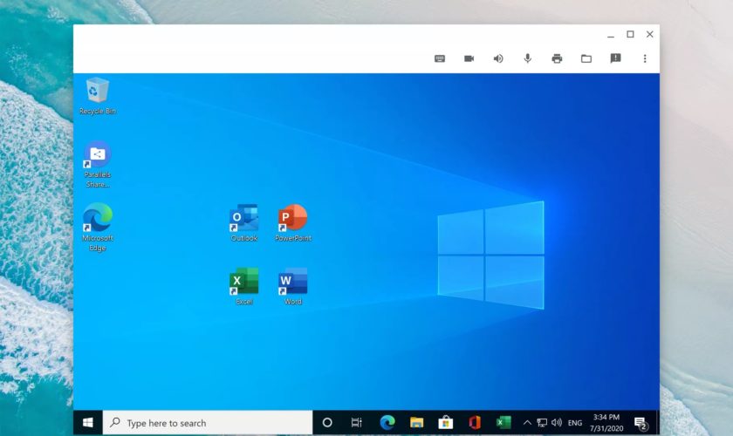733x436 pixels.
Task: Open the Action Center notifications icon
Action: coord(641,424)
